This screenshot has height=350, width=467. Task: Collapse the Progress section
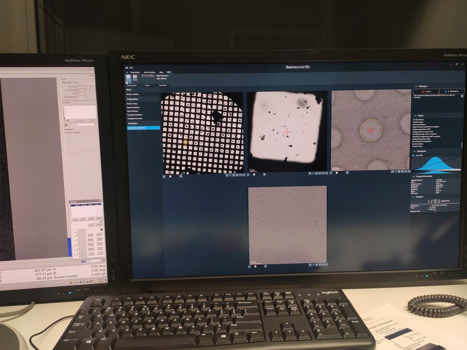(414, 196)
